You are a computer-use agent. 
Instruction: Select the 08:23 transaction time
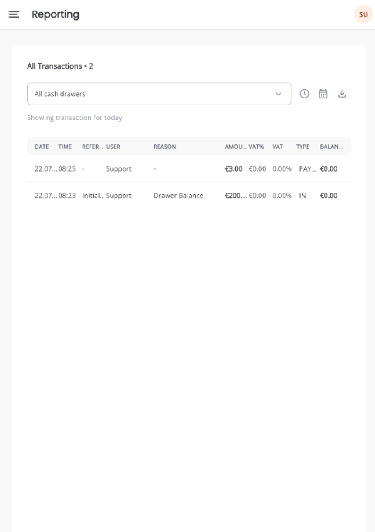click(x=67, y=196)
